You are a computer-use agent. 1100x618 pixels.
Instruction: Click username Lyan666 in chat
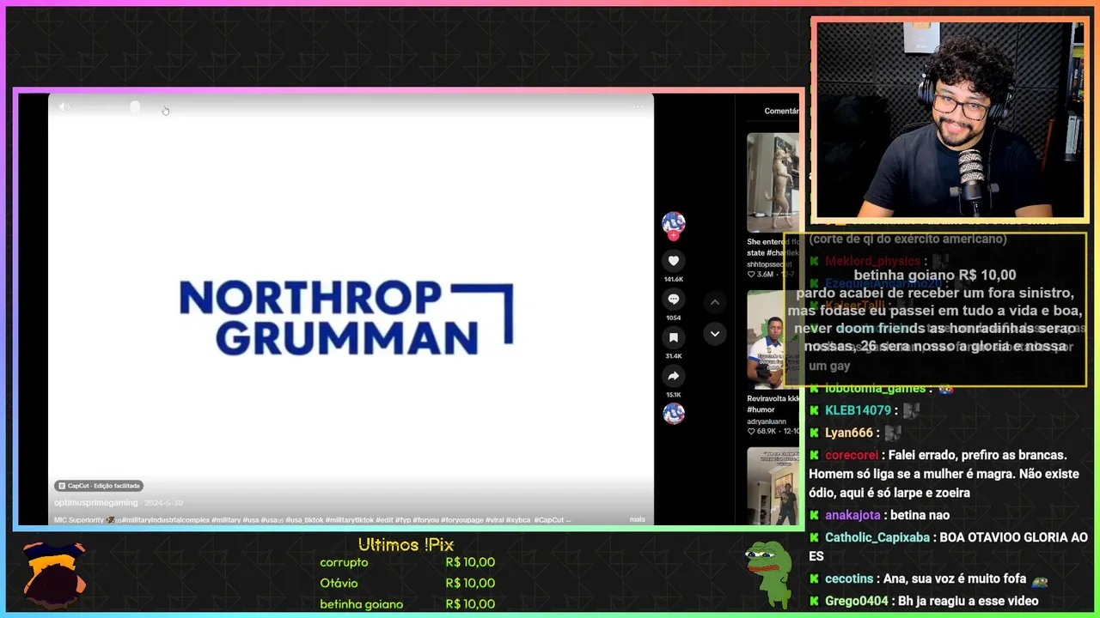tap(849, 433)
